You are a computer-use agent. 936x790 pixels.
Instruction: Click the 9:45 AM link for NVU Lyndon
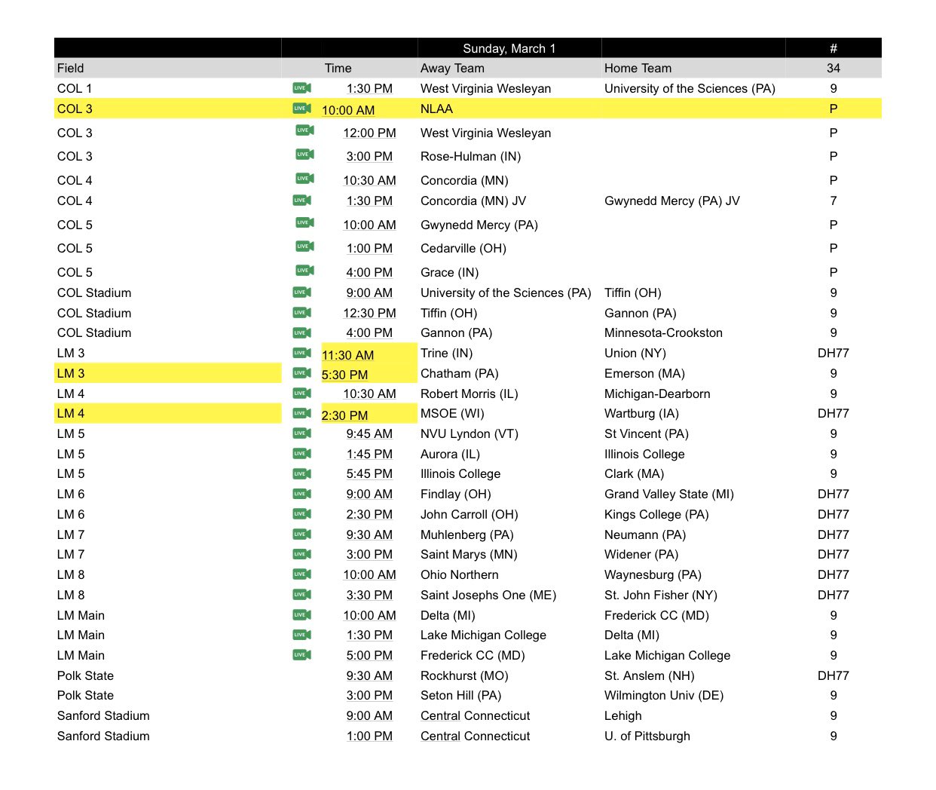coord(369,433)
